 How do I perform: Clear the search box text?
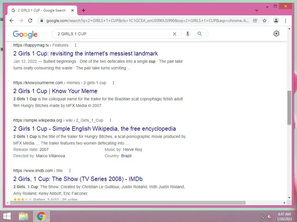point(174,34)
